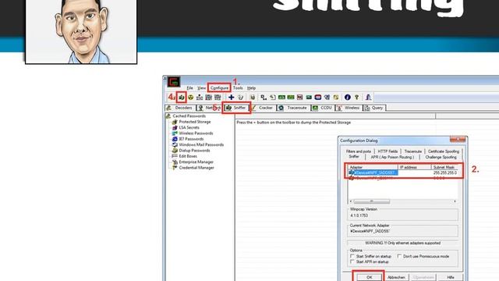The height and width of the screenshot is (281, 499).
Task: Click the Protected Storage tree icon
Action: click(x=175, y=122)
